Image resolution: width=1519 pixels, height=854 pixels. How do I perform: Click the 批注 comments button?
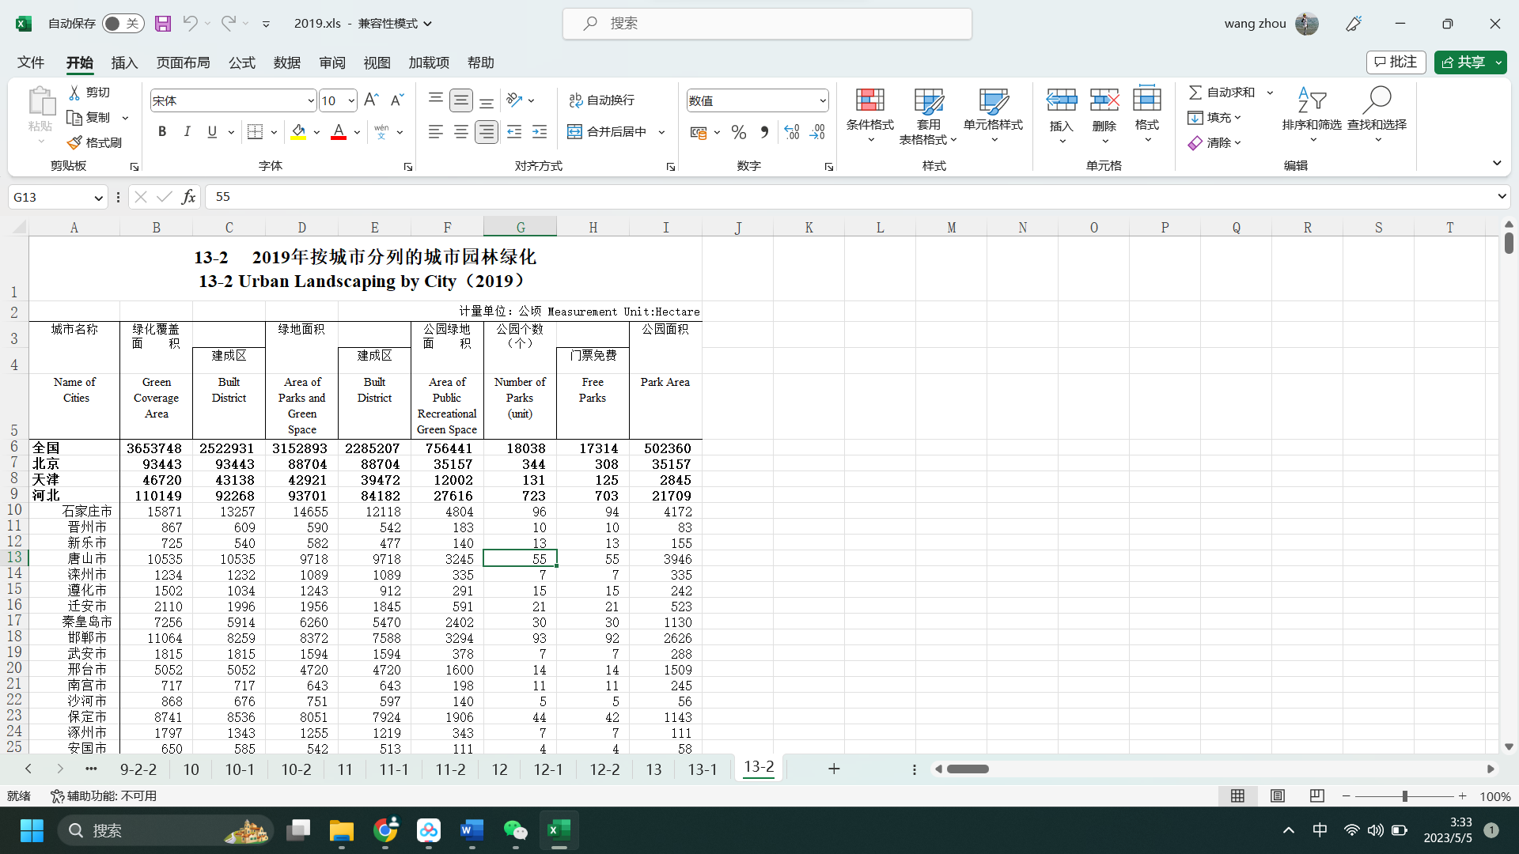point(1396,62)
